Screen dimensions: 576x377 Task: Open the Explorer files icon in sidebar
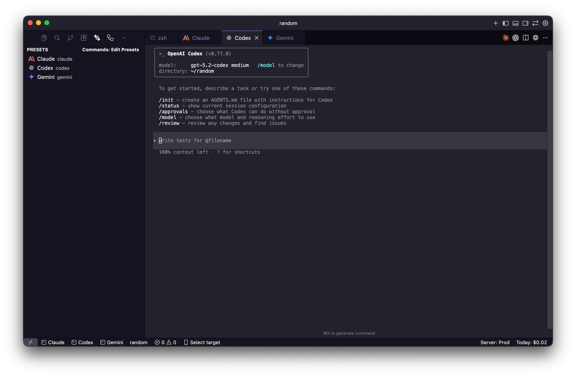tap(44, 38)
